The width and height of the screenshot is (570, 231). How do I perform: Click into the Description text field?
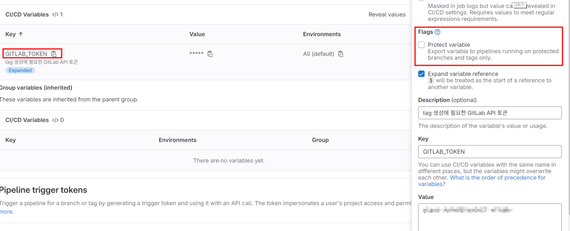pyautogui.click(x=489, y=113)
